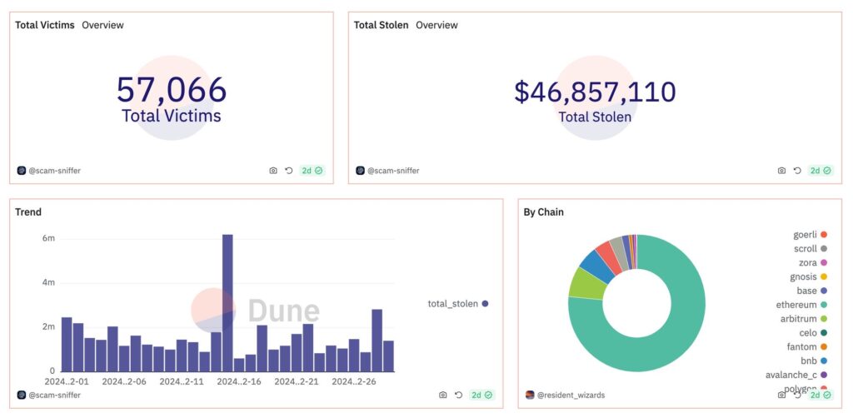Viewport: 853px width, 418px height.
Task: Capture the By Chain panel with camera icon
Action: (x=781, y=395)
